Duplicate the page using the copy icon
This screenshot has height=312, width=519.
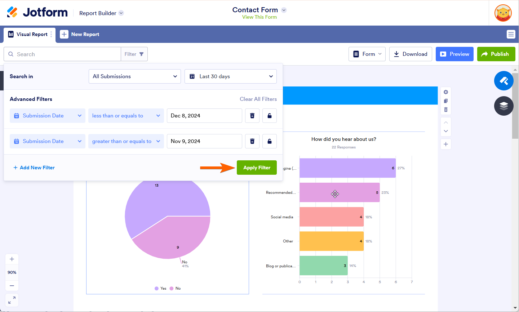coord(446,101)
